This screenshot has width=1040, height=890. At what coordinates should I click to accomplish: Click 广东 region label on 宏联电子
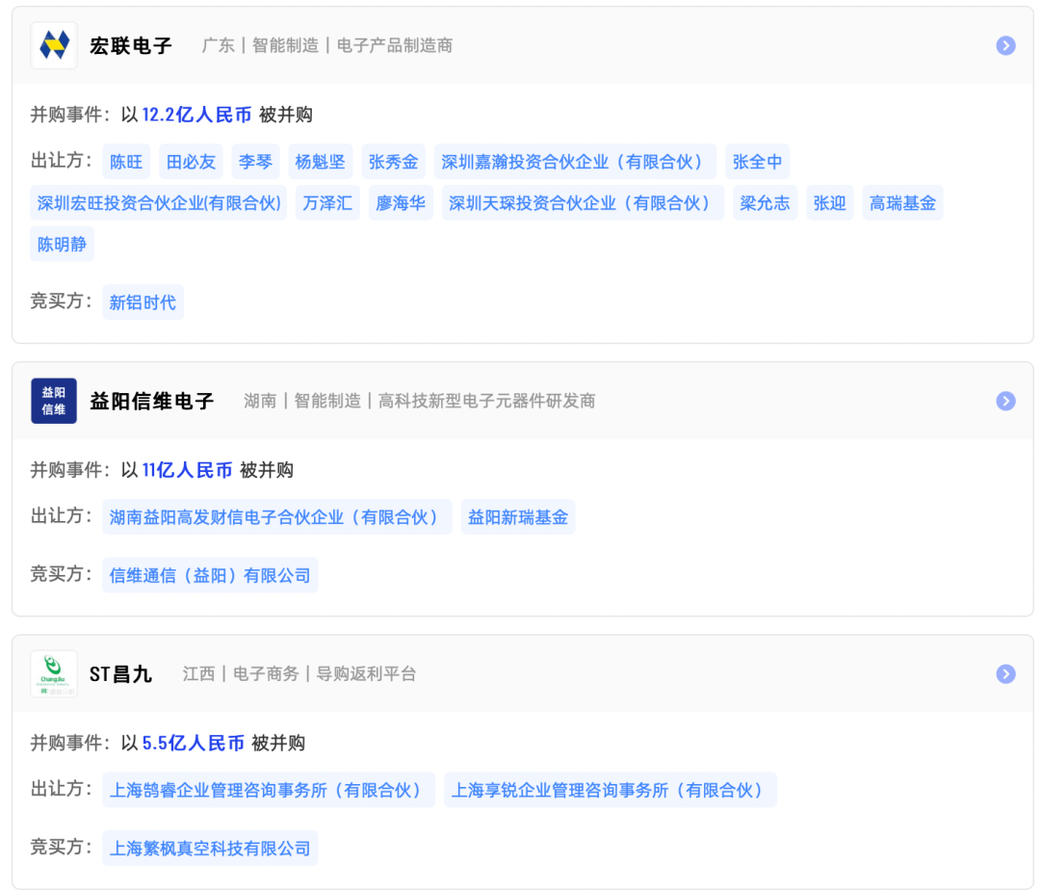coord(219,46)
